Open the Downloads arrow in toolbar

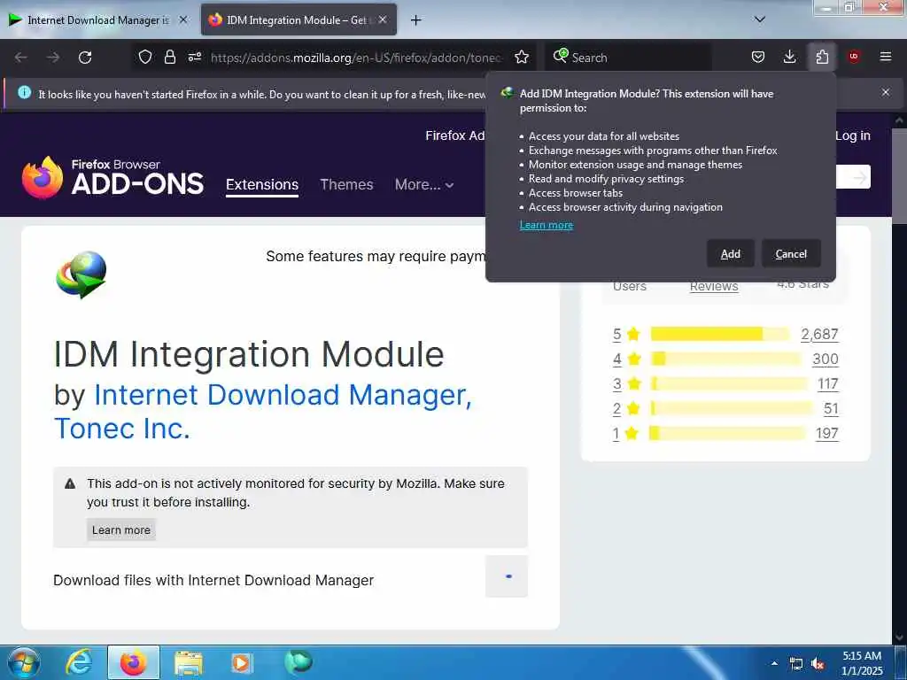(x=789, y=57)
